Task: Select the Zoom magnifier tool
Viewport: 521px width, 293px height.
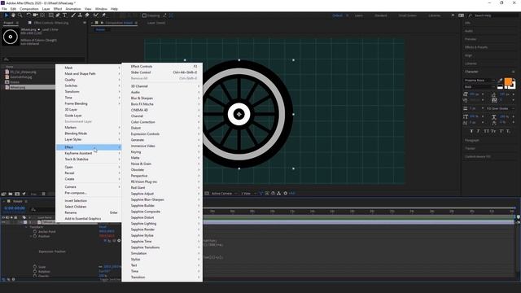Action: 20,15
